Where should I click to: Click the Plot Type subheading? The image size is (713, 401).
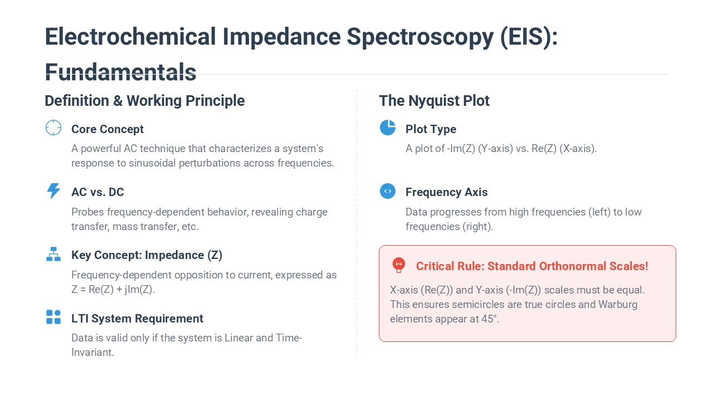click(x=431, y=129)
